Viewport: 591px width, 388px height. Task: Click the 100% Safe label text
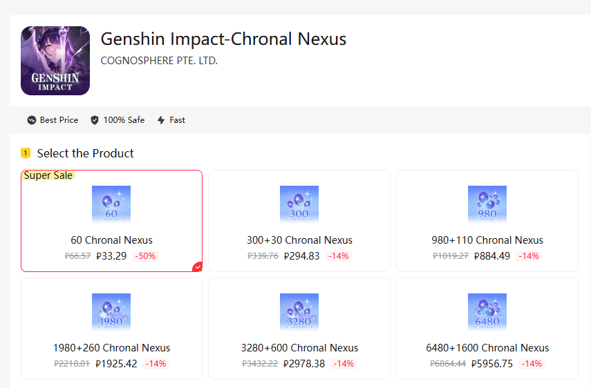pos(124,120)
